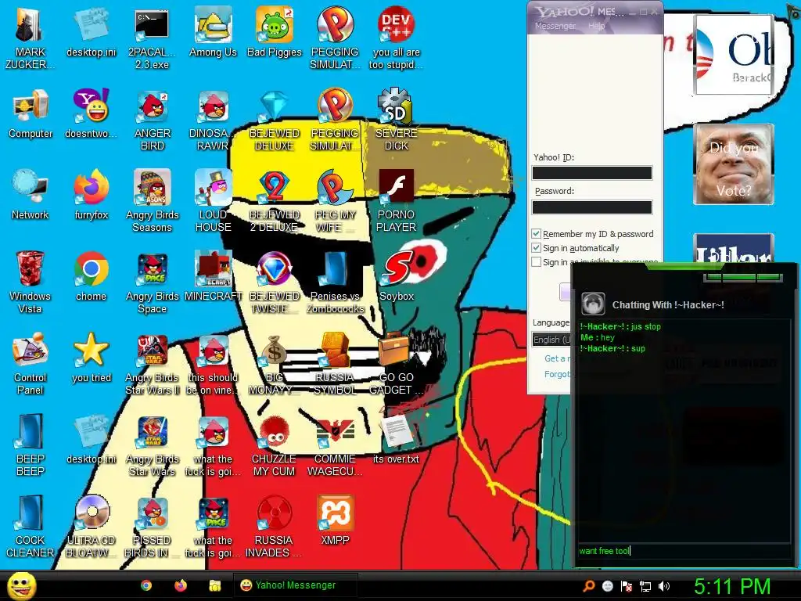Open the 'its over.txt' file

pos(397,439)
